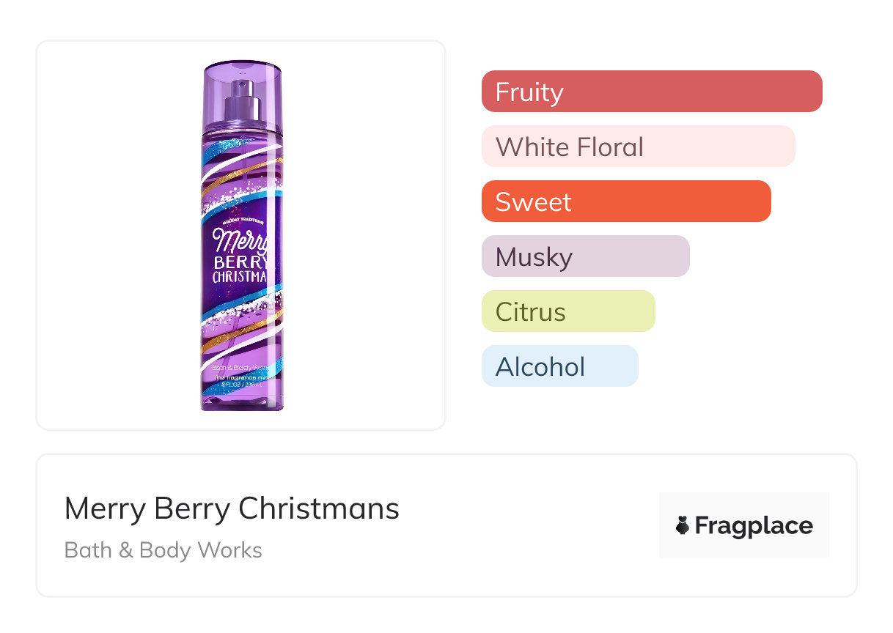
Task: Click the empty space left of the bottle image
Action: point(117,234)
